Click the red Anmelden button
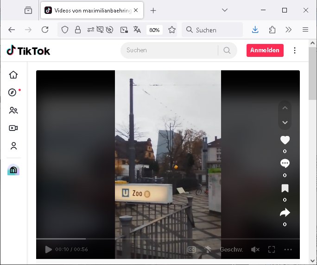Viewport: 317px width, 265px height. pos(265,50)
